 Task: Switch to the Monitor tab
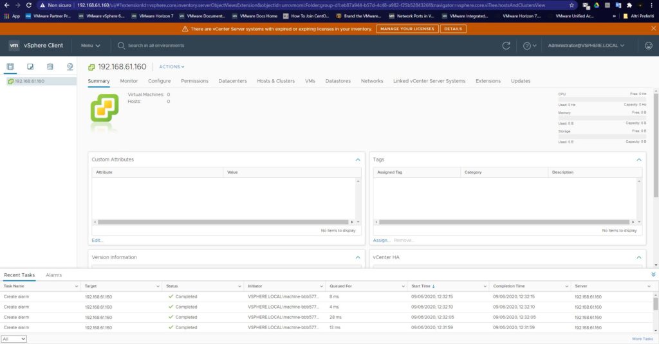click(x=129, y=81)
